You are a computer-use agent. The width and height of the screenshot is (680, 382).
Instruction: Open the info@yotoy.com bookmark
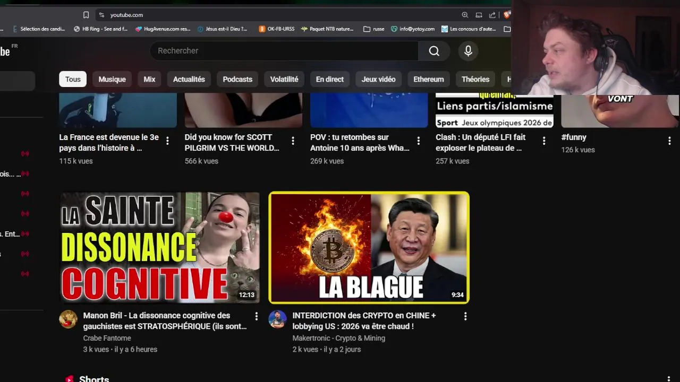click(x=413, y=29)
